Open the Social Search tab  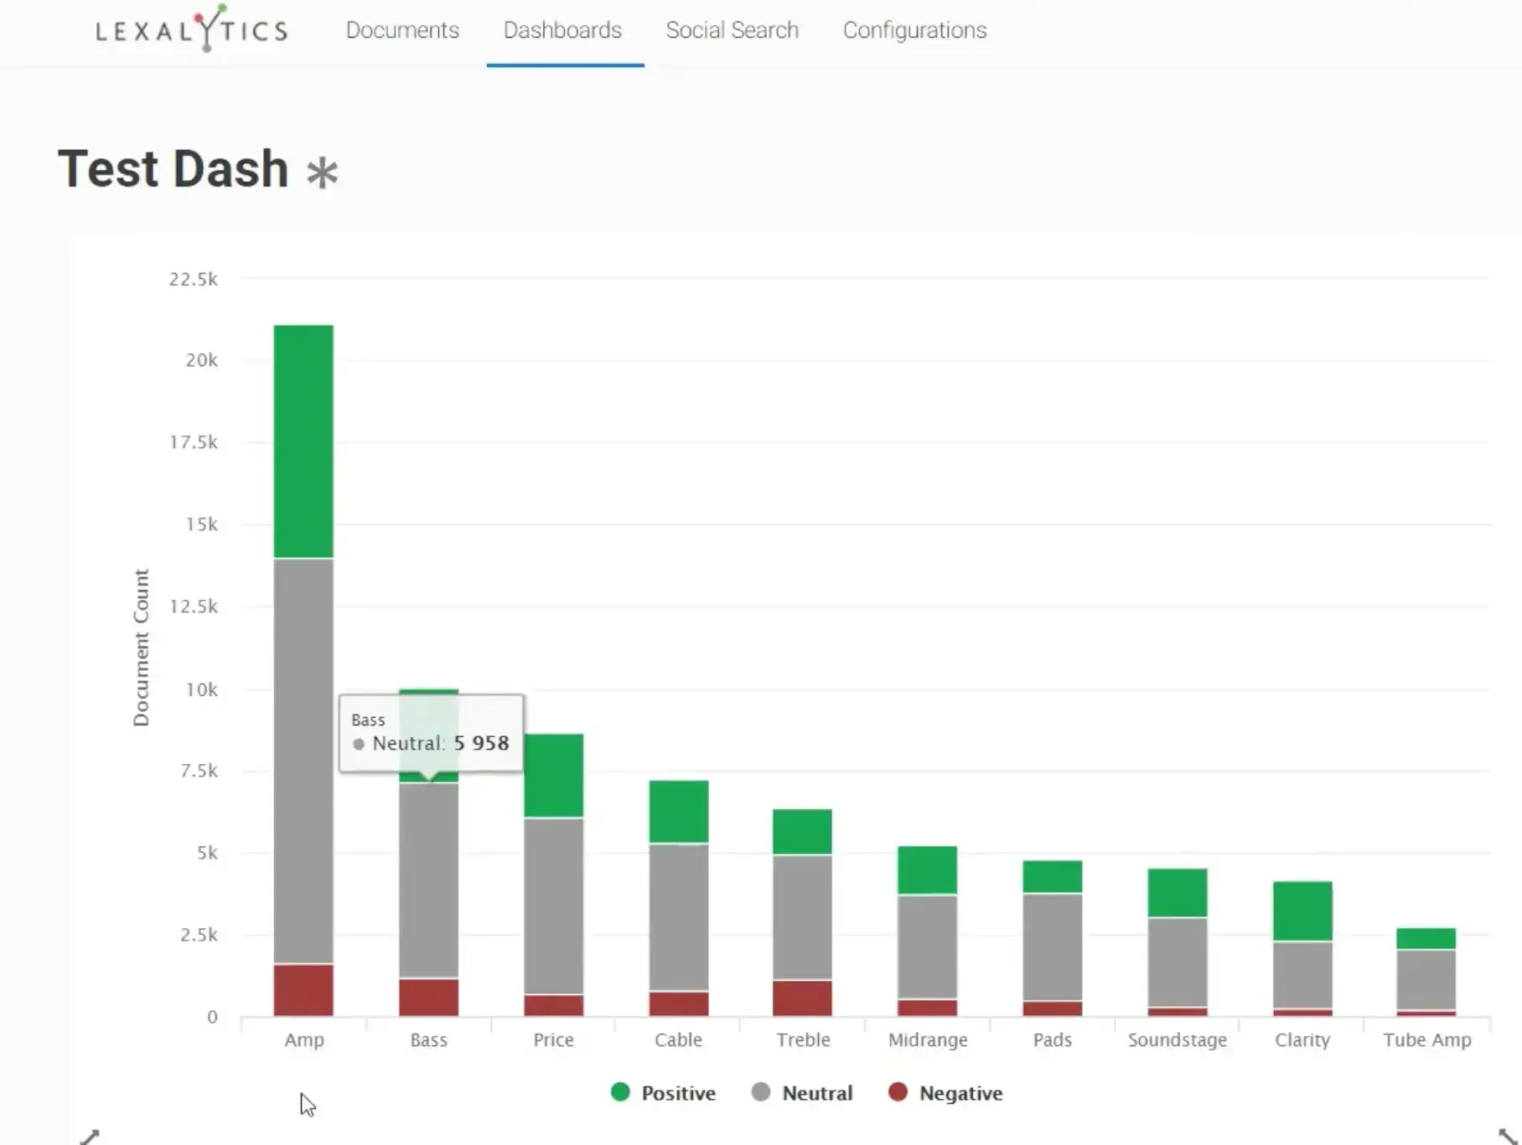pos(732,30)
